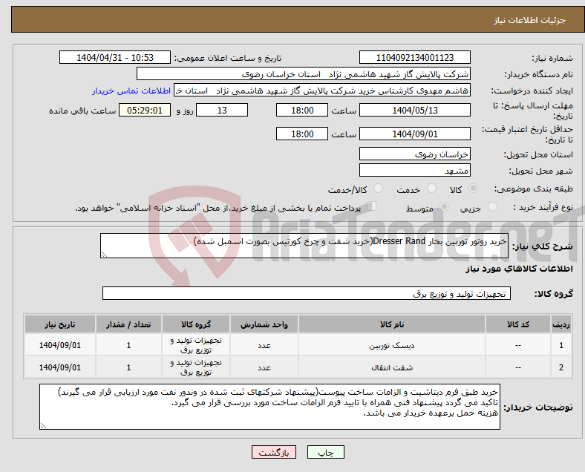This screenshot has height=472, width=585.
Task: Click the دیسک توربین item cell
Action: 392,345
